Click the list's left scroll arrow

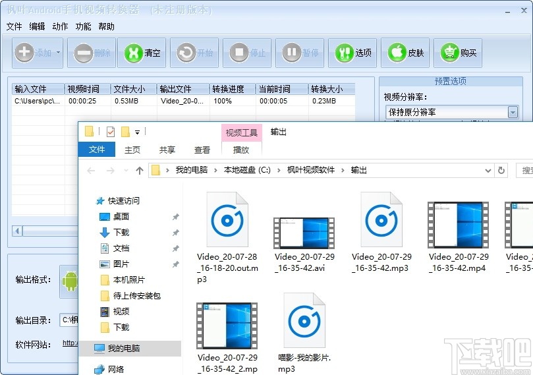(17, 231)
